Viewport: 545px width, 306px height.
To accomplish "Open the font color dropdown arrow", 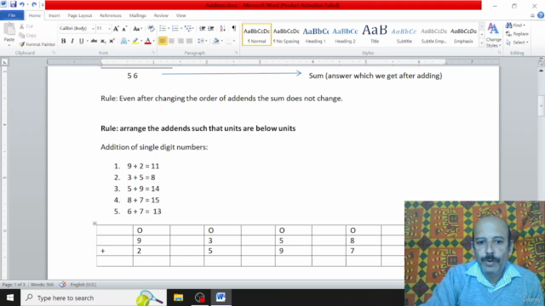I will [153, 42].
